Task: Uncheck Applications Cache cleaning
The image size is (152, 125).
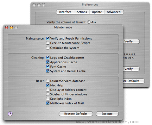Action: tap(48, 62)
